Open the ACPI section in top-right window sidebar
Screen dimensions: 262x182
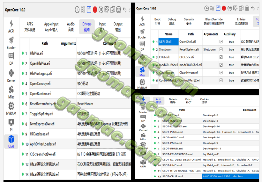tap(142, 21)
